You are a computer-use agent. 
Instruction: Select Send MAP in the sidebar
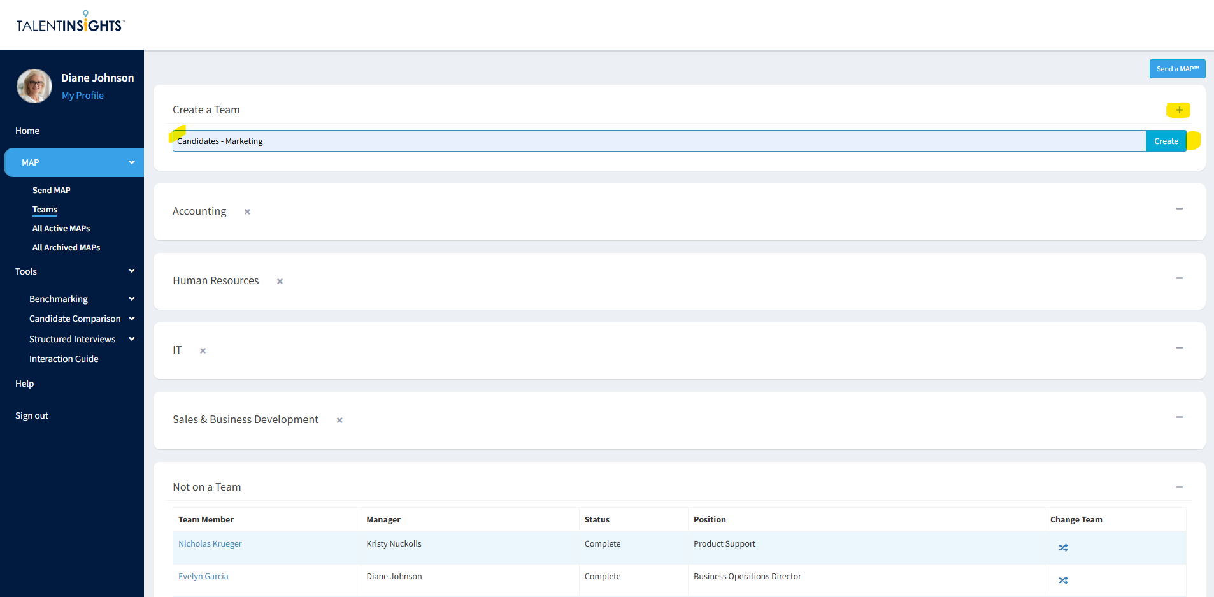(52, 191)
